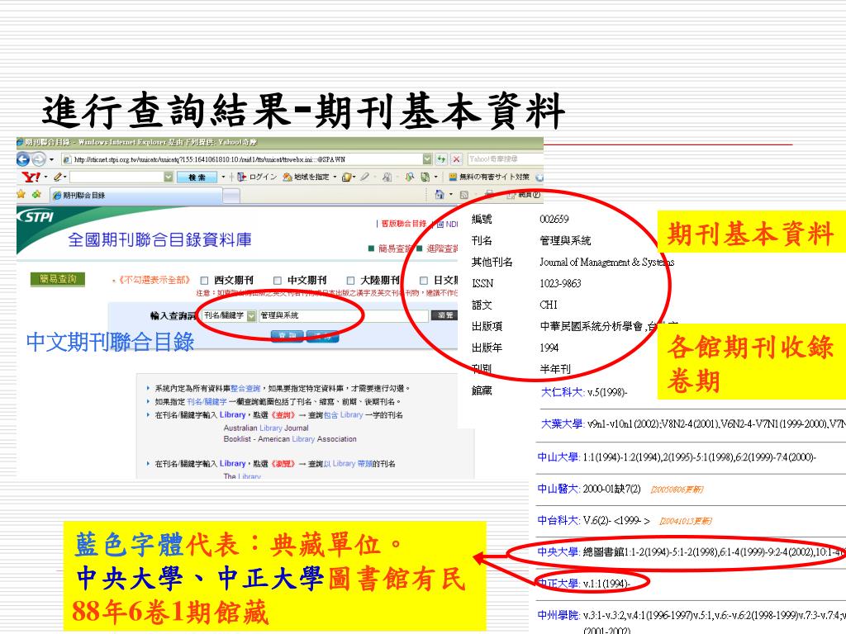Open the 進階查詢 link in header
This screenshot has height=634, width=846.
(442, 248)
